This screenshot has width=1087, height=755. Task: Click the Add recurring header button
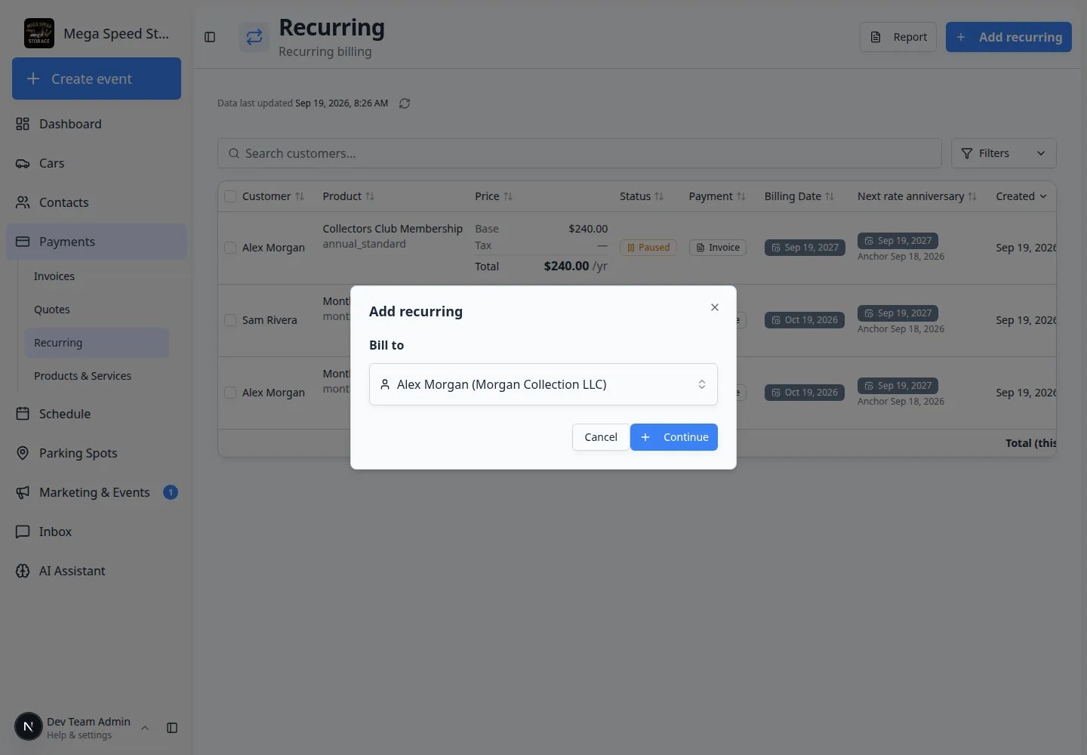(x=1008, y=37)
